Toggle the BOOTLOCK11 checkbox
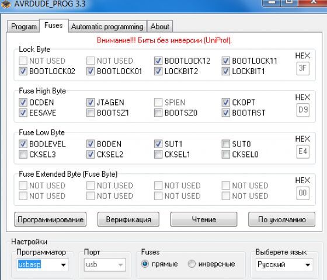This screenshot has width=327, height=280. [225, 61]
